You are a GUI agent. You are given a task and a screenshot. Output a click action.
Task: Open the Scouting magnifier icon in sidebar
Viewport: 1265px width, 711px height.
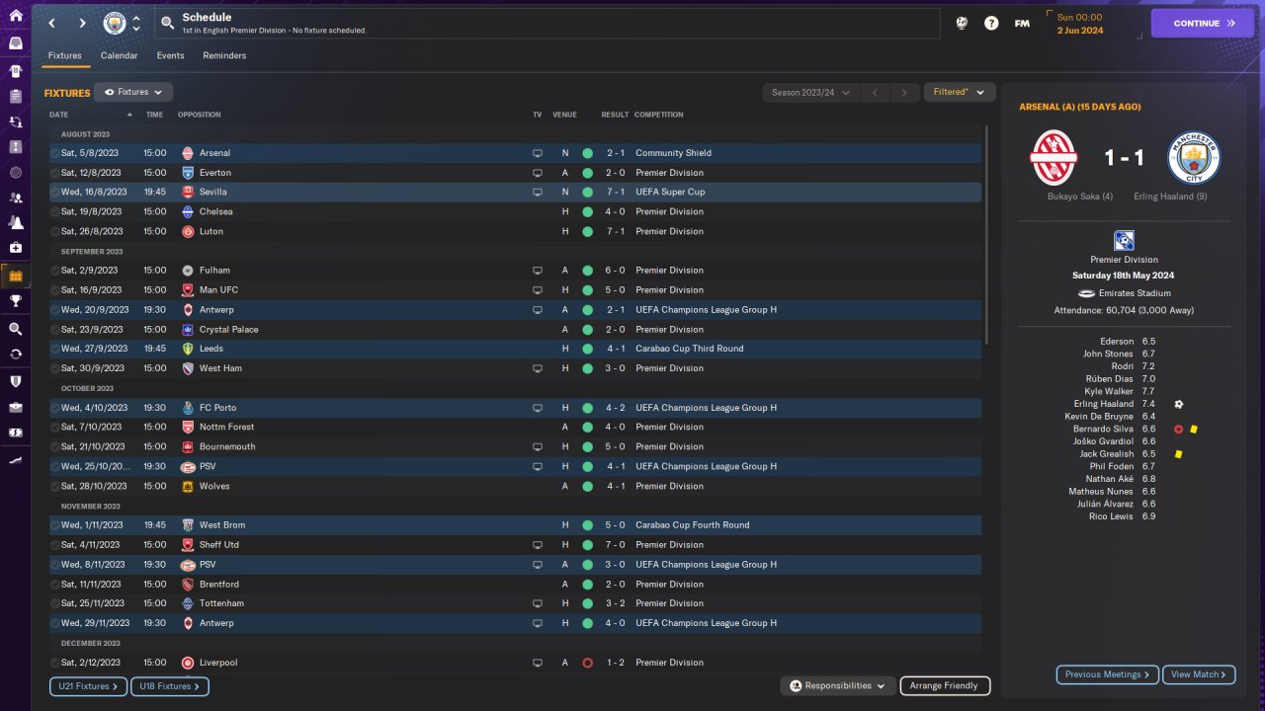click(x=15, y=329)
